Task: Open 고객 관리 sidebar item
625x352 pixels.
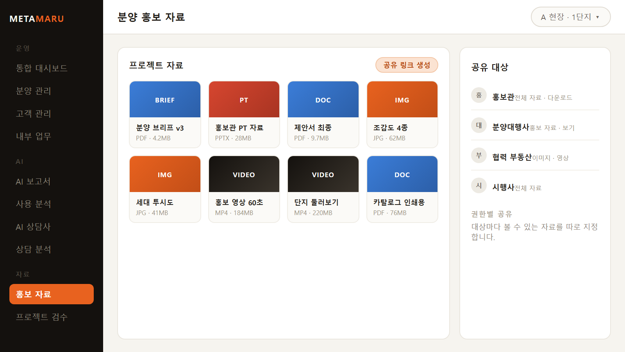Action: point(52,113)
